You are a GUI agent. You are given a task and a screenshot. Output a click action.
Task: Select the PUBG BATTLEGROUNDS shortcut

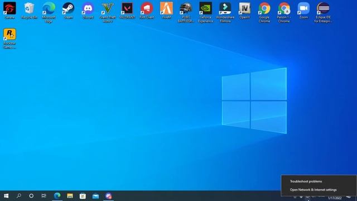[x=186, y=12]
